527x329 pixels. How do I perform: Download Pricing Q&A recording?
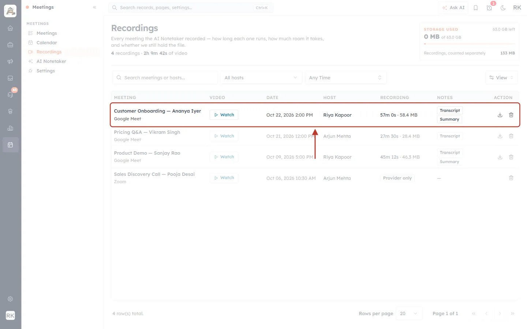[x=500, y=136]
